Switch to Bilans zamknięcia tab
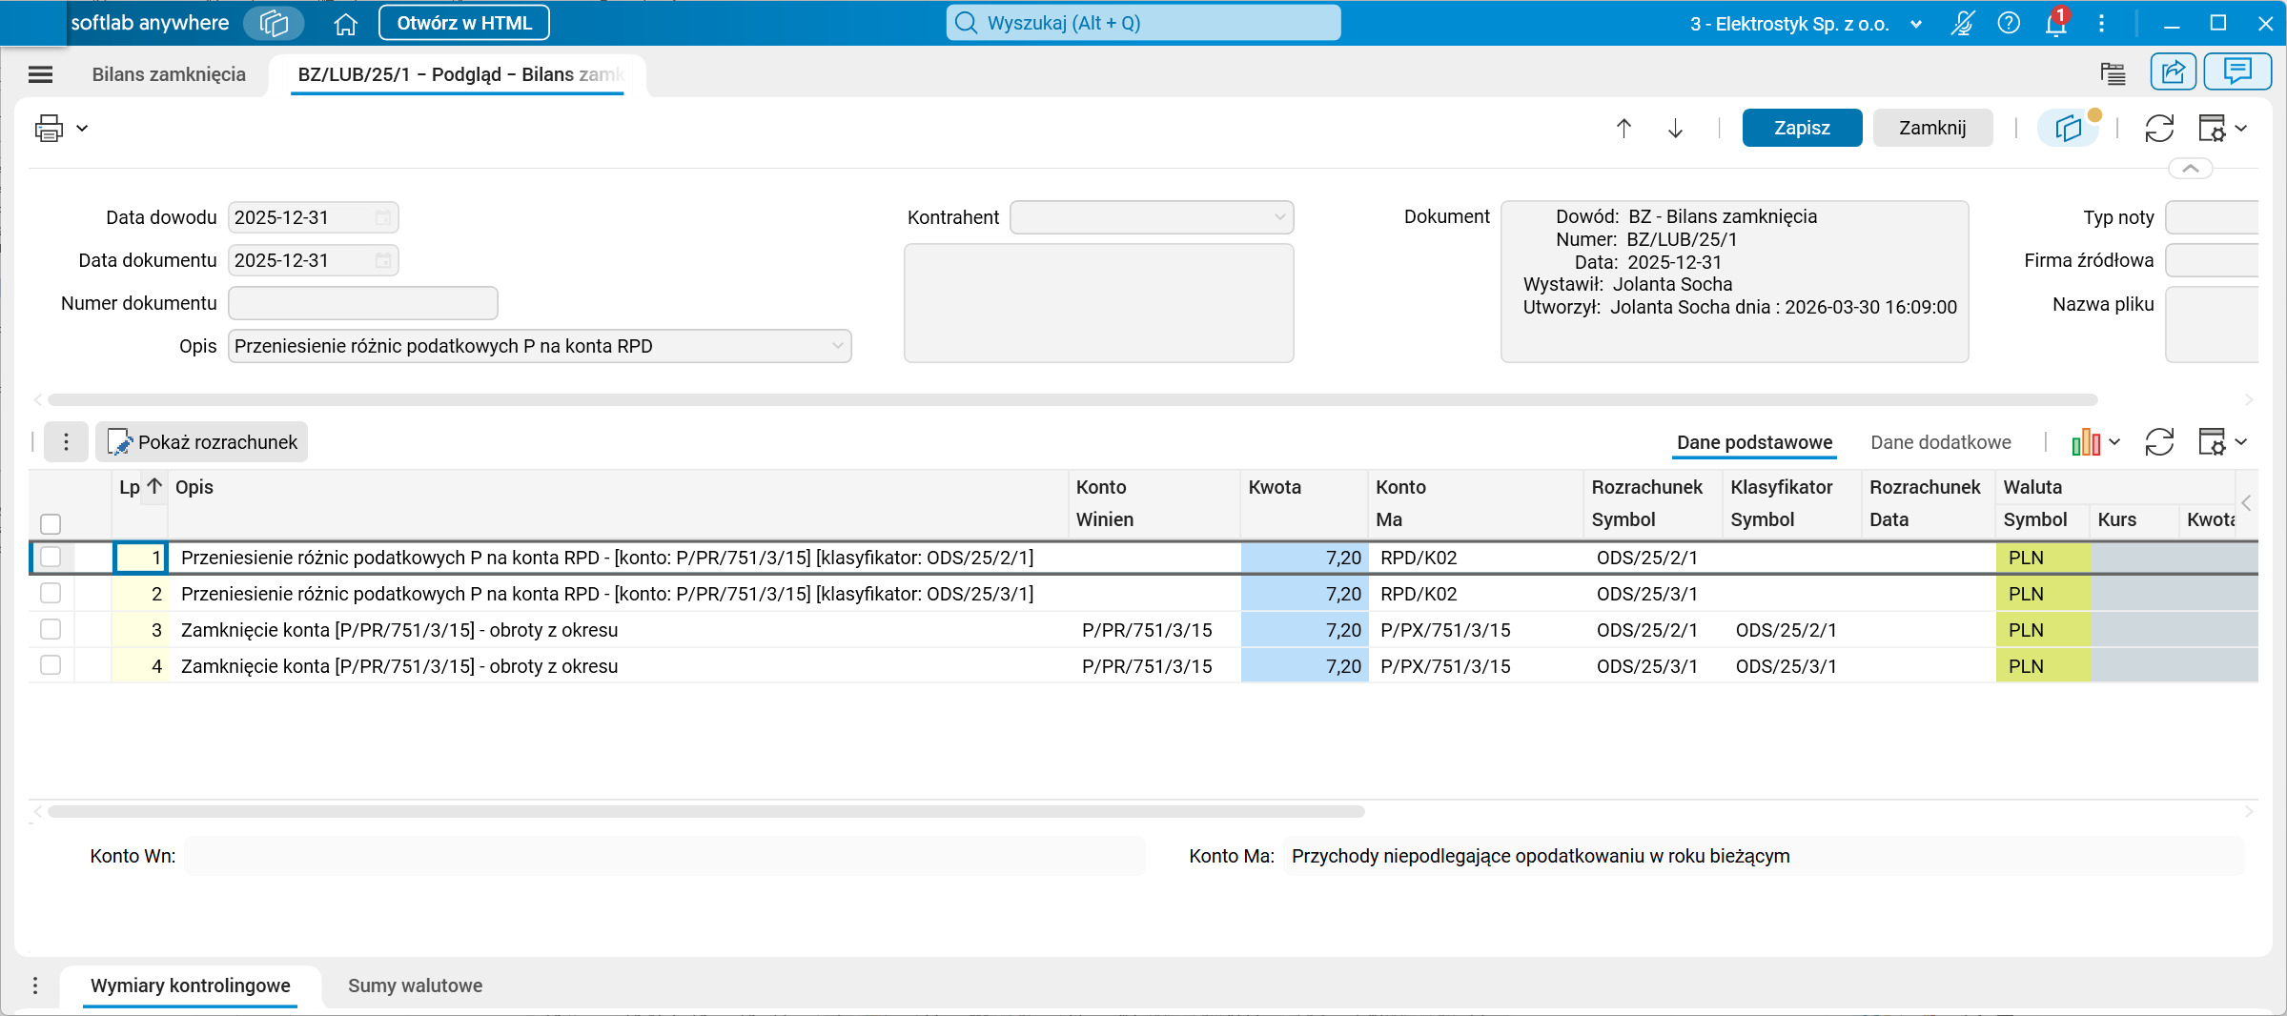 [169, 74]
